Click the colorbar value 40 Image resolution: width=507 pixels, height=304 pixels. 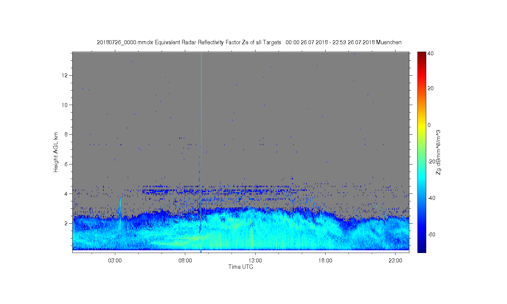[x=431, y=53]
